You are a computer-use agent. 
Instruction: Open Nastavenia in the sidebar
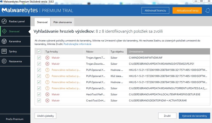coord(15,61)
